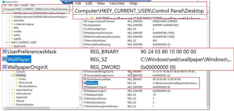Click the DWORD icon beside MouseWheelRouting
234x111 pixels.
click(x=85, y=45)
